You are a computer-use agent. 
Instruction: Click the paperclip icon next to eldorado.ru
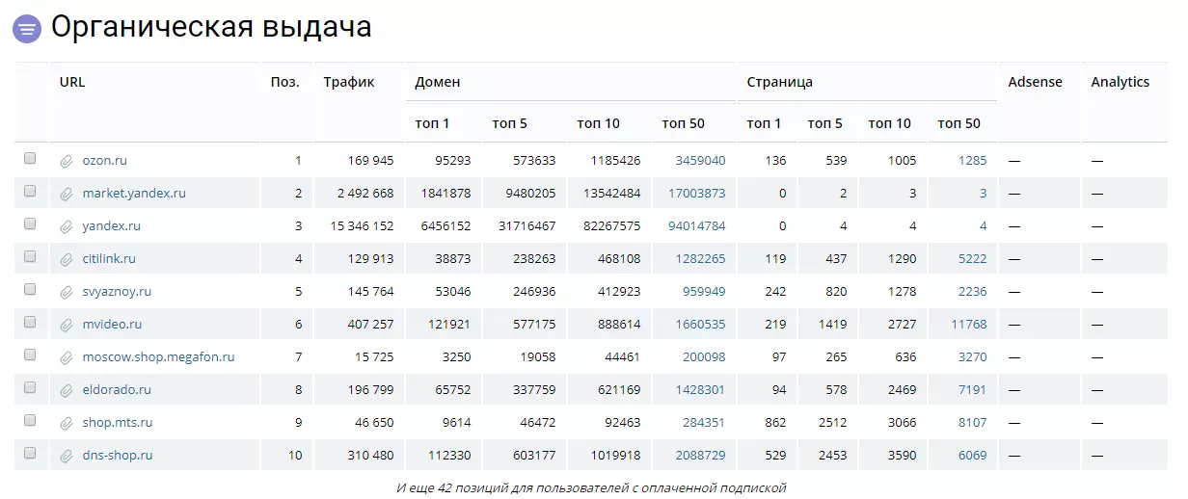pyautogui.click(x=67, y=390)
